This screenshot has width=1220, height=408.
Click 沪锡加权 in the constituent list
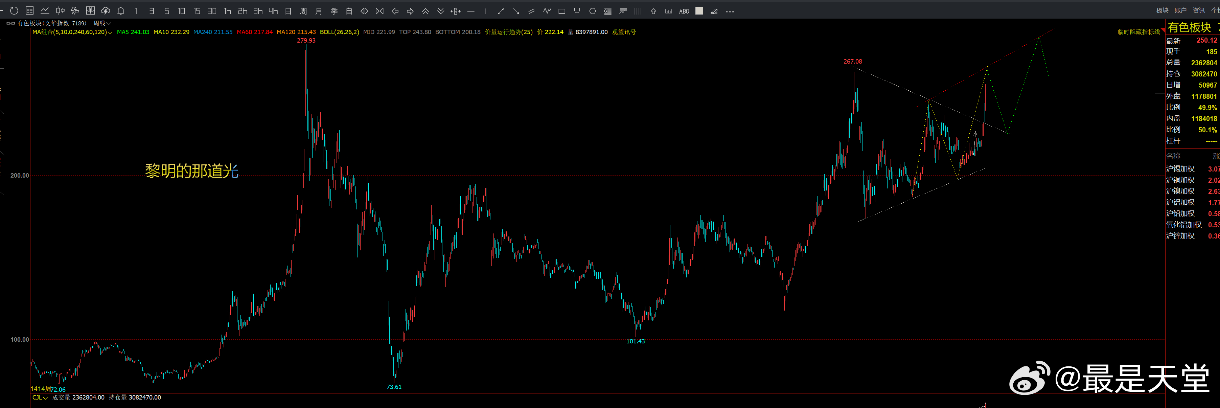click(x=1180, y=169)
